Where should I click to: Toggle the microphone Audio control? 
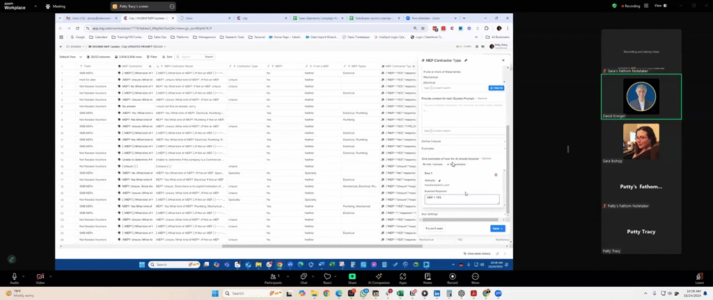point(15,276)
